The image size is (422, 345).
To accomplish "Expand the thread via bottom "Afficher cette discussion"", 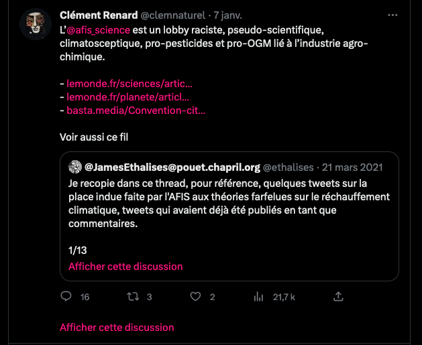I will pyautogui.click(x=117, y=328).
